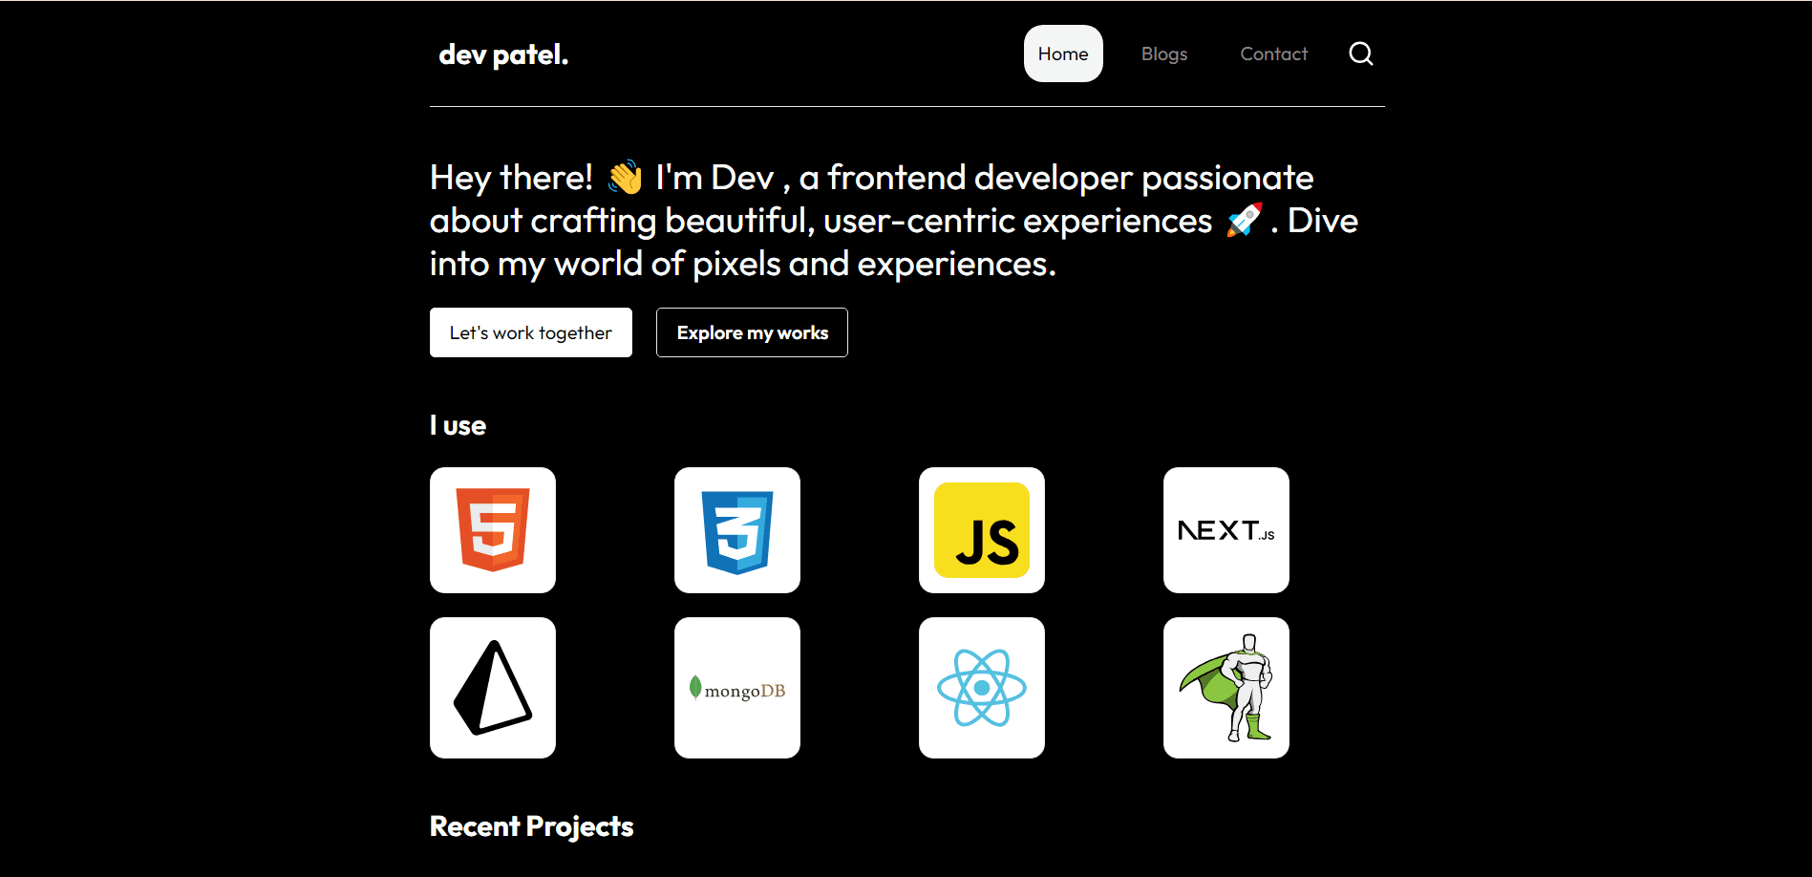
Task: Open the green caped superhero tile
Action: point(1226,688)
